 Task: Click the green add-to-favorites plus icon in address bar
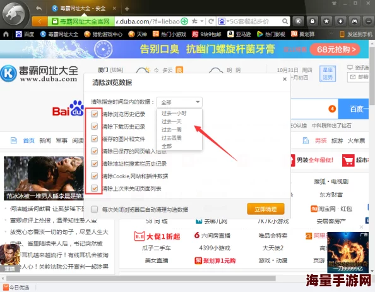point(184,21)
